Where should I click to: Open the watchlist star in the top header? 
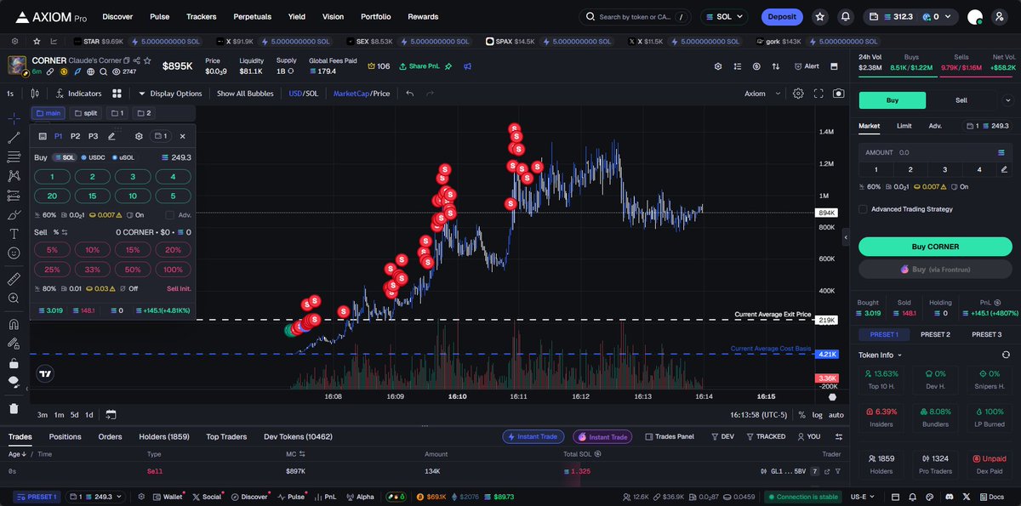(x=819, y=16)
